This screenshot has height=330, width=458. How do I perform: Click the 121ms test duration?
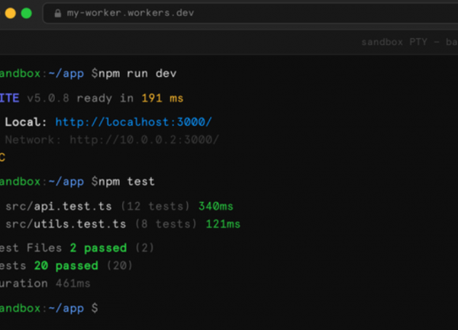pos(222,224)
